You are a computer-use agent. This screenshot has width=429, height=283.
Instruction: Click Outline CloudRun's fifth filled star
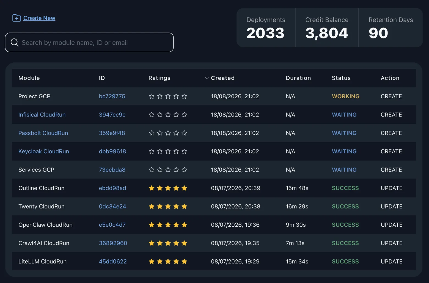[x=184, y=188]
